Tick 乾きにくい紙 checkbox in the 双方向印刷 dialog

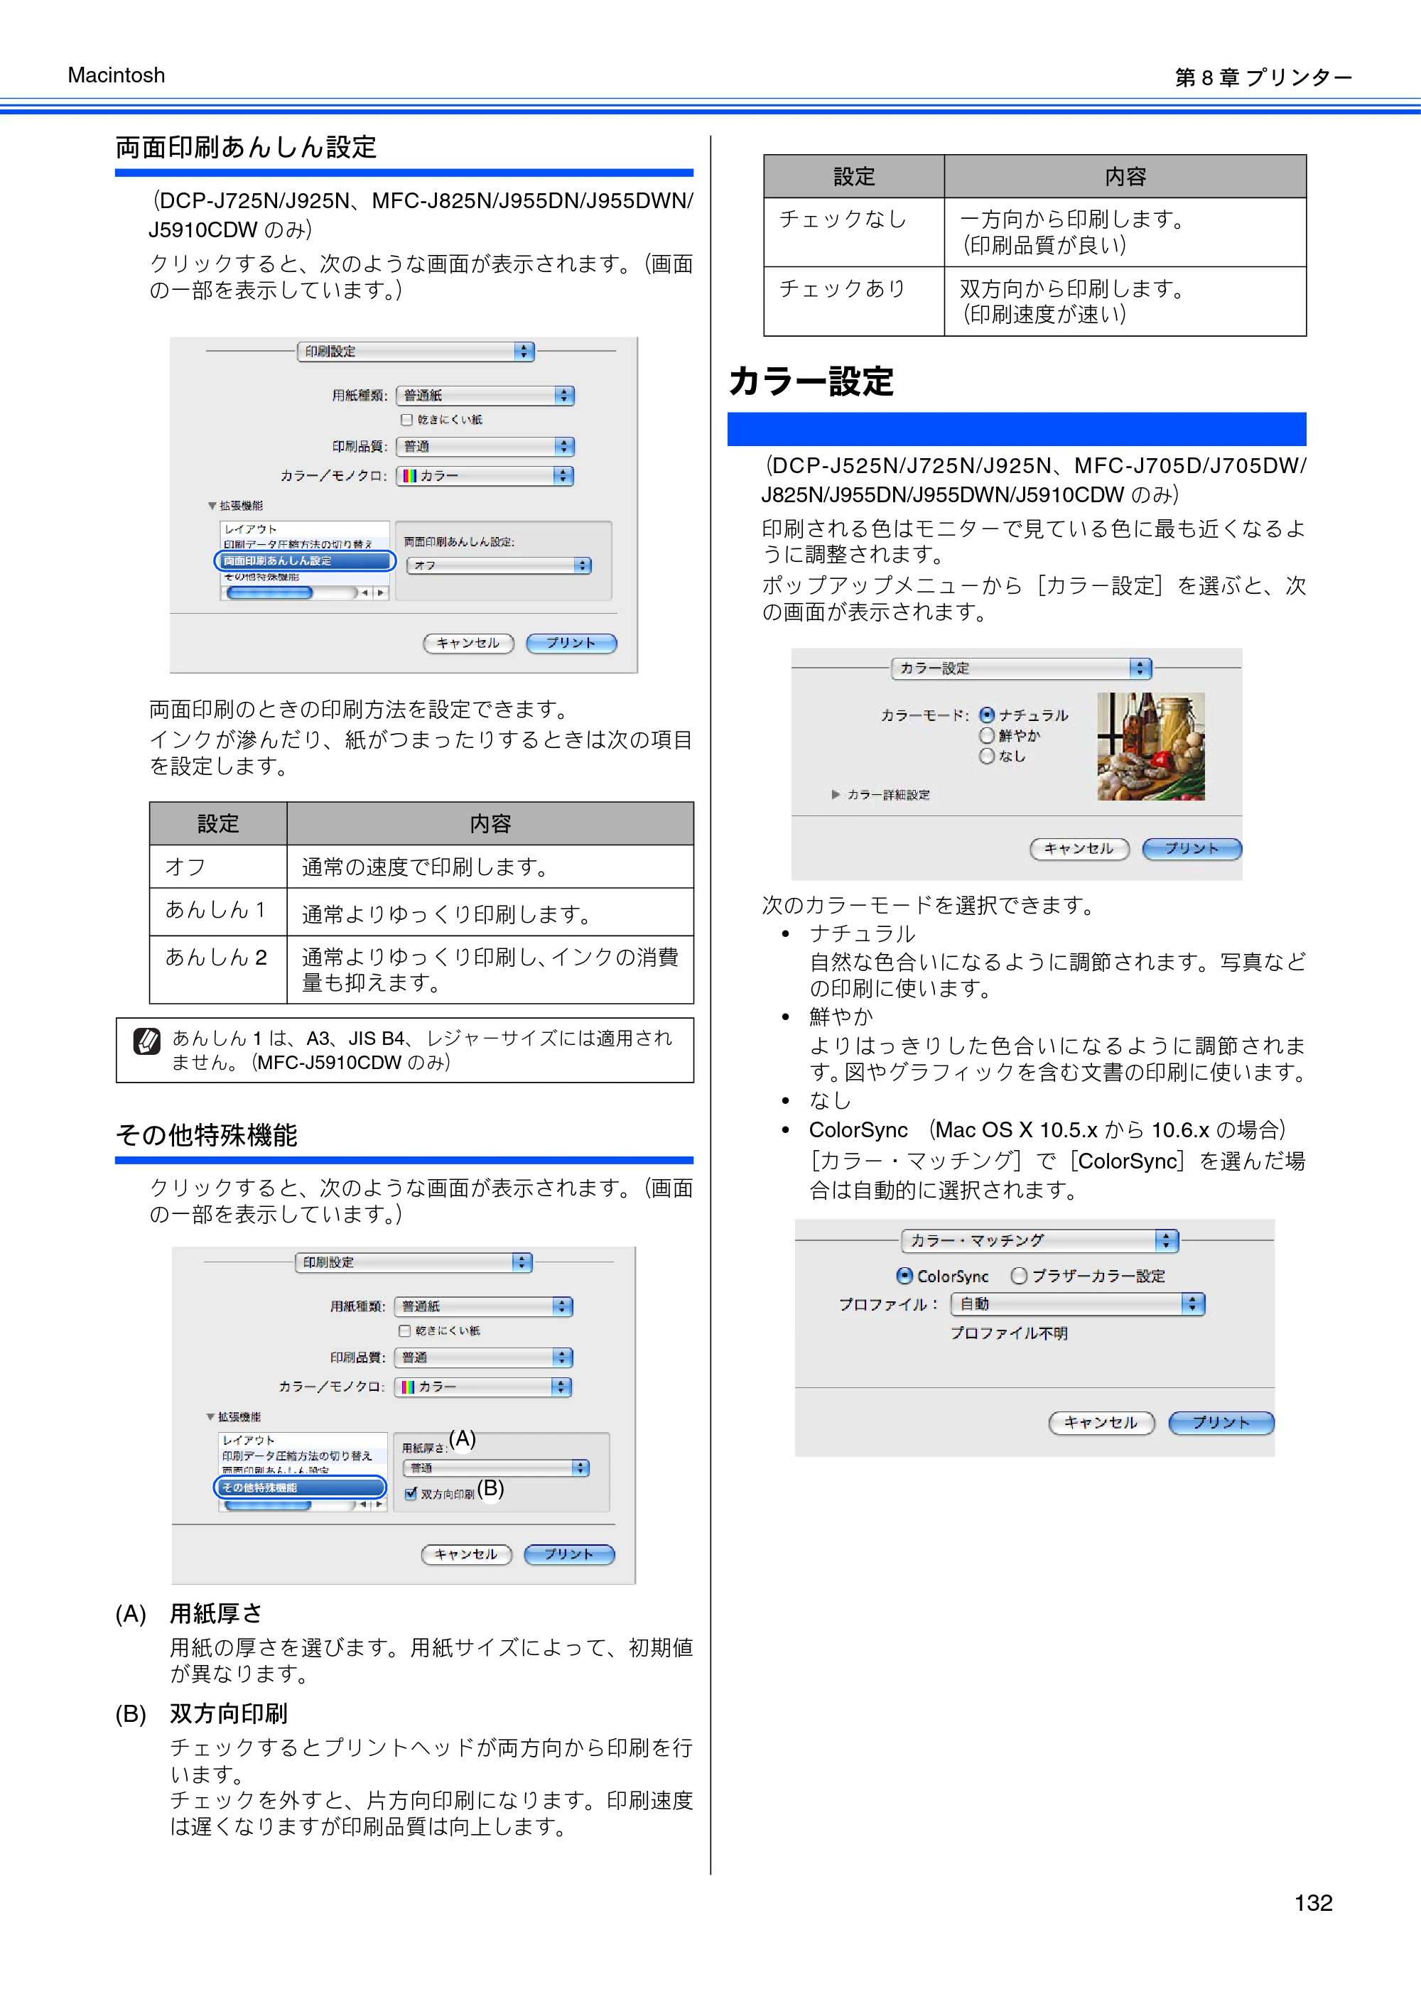tap(405, 1331)
